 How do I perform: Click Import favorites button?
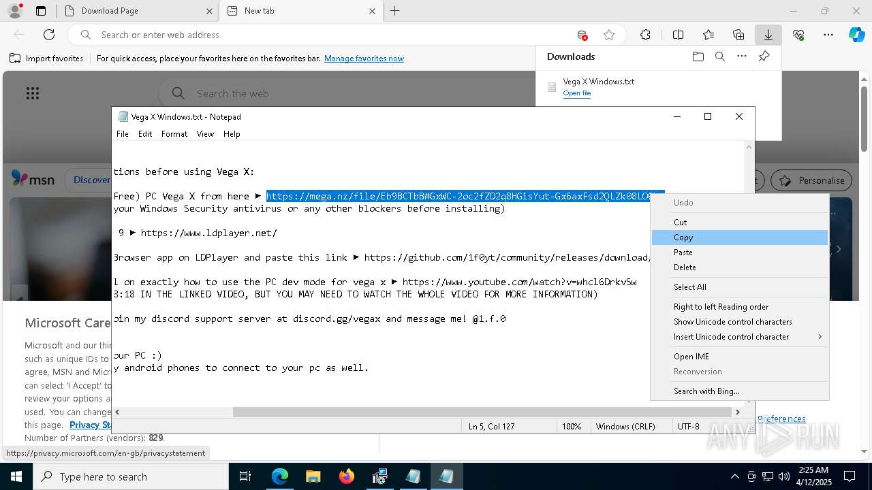(x=46, y=59)
